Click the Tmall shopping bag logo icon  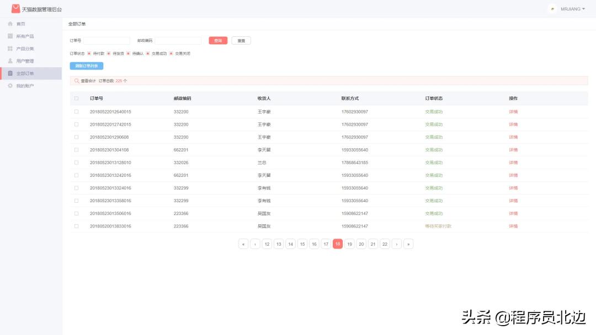coord(17,9)
